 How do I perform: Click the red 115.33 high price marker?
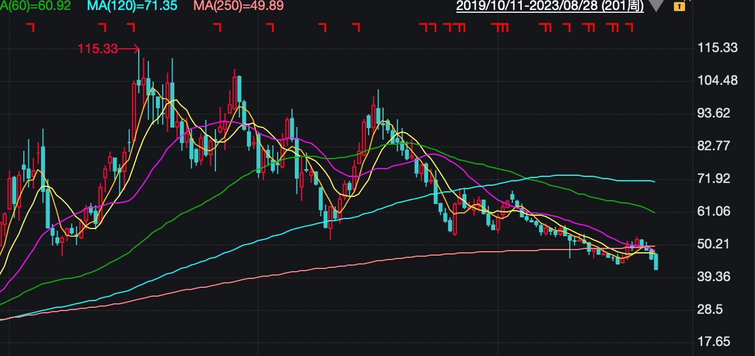(108, 49)
